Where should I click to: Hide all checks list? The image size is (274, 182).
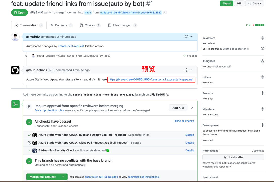point(184,121)
